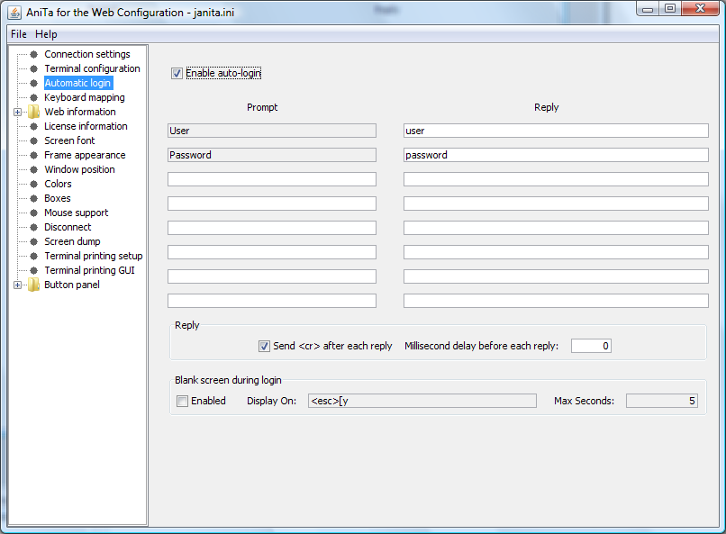Click the Reply field containing password
The image size is (726, 534).
pyautogui.click(x=556, y=155)
